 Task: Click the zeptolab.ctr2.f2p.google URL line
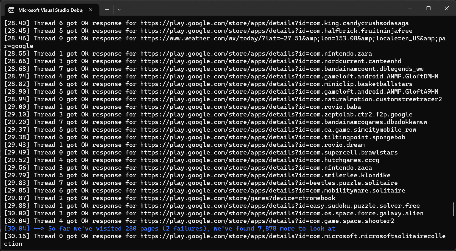(208, 114)
